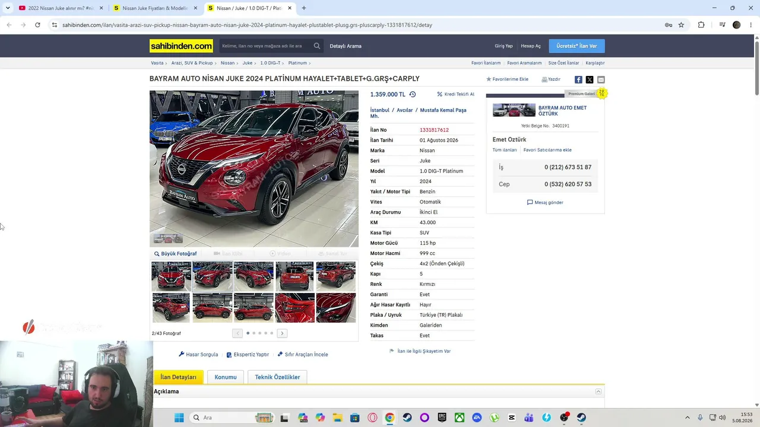Report listing via İlan ile İlgili Şikayetim Var
The image size is (760, 427).
420,351
